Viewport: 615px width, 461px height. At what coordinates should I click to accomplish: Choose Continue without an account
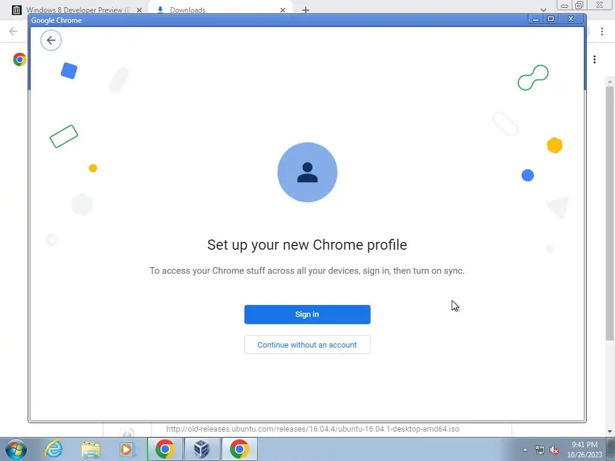[x=307, y=345]
